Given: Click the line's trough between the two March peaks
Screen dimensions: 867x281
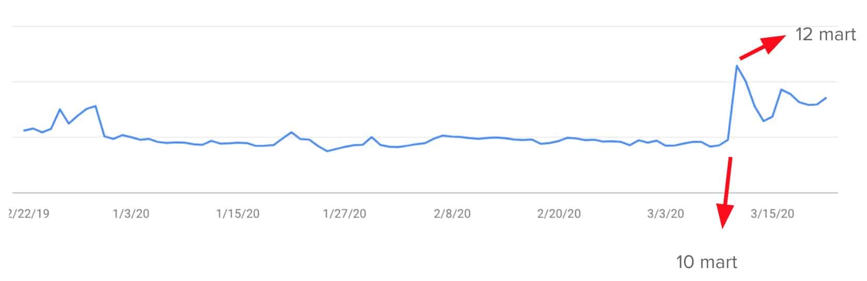Looking at the screenshot, I should pos(763,121).
